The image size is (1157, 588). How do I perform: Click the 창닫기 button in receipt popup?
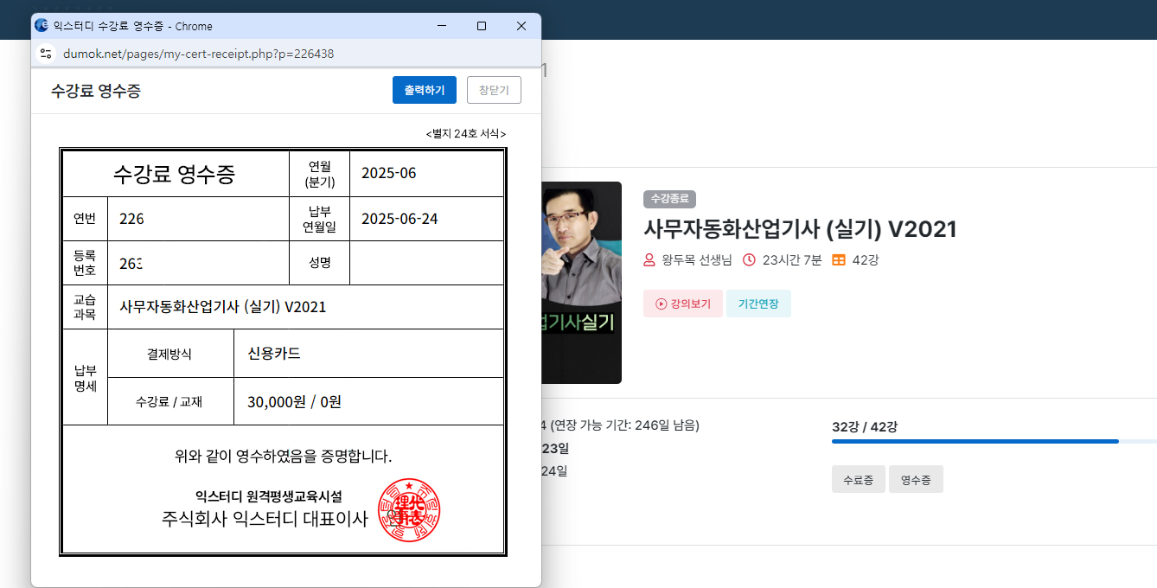494,90
